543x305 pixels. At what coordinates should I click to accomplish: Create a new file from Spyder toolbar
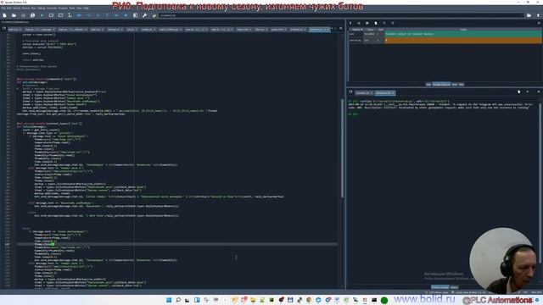click(x=4, y=15)
